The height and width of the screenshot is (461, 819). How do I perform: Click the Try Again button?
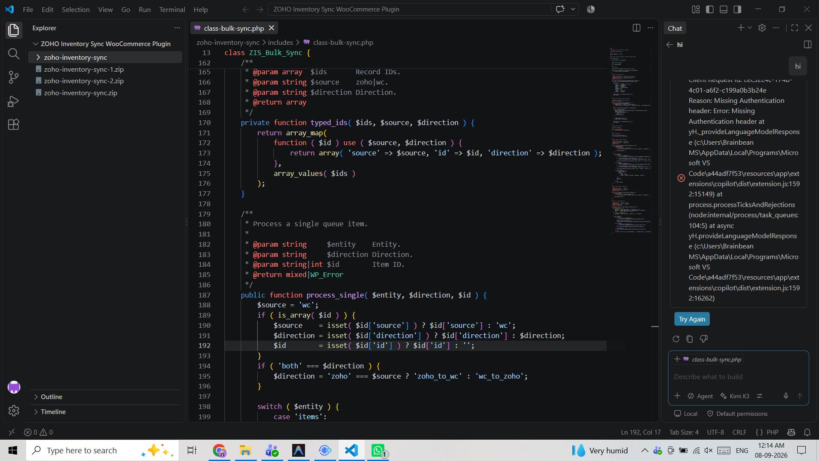[x=692, y=319]
